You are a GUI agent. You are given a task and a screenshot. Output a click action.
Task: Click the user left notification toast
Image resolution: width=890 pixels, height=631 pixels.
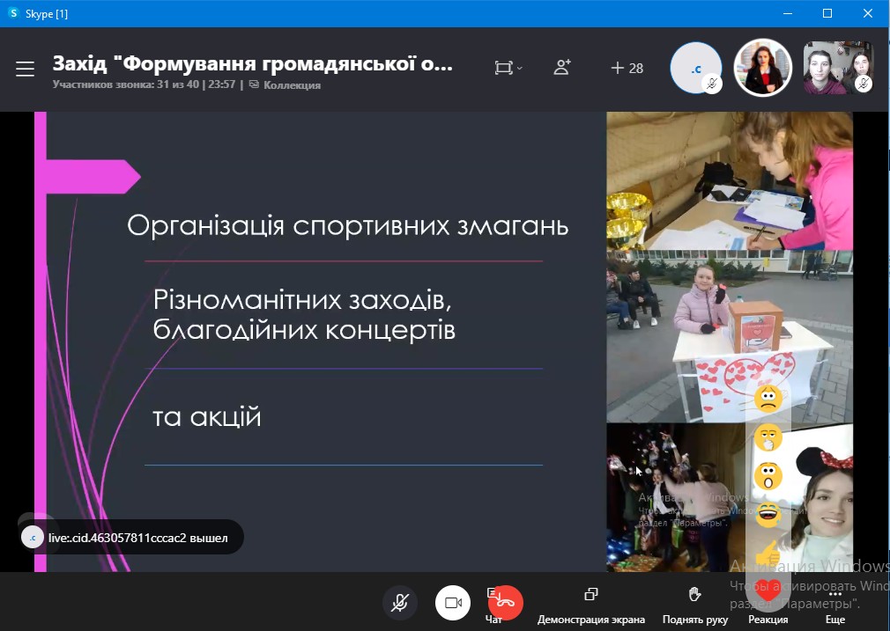(130, 537)
